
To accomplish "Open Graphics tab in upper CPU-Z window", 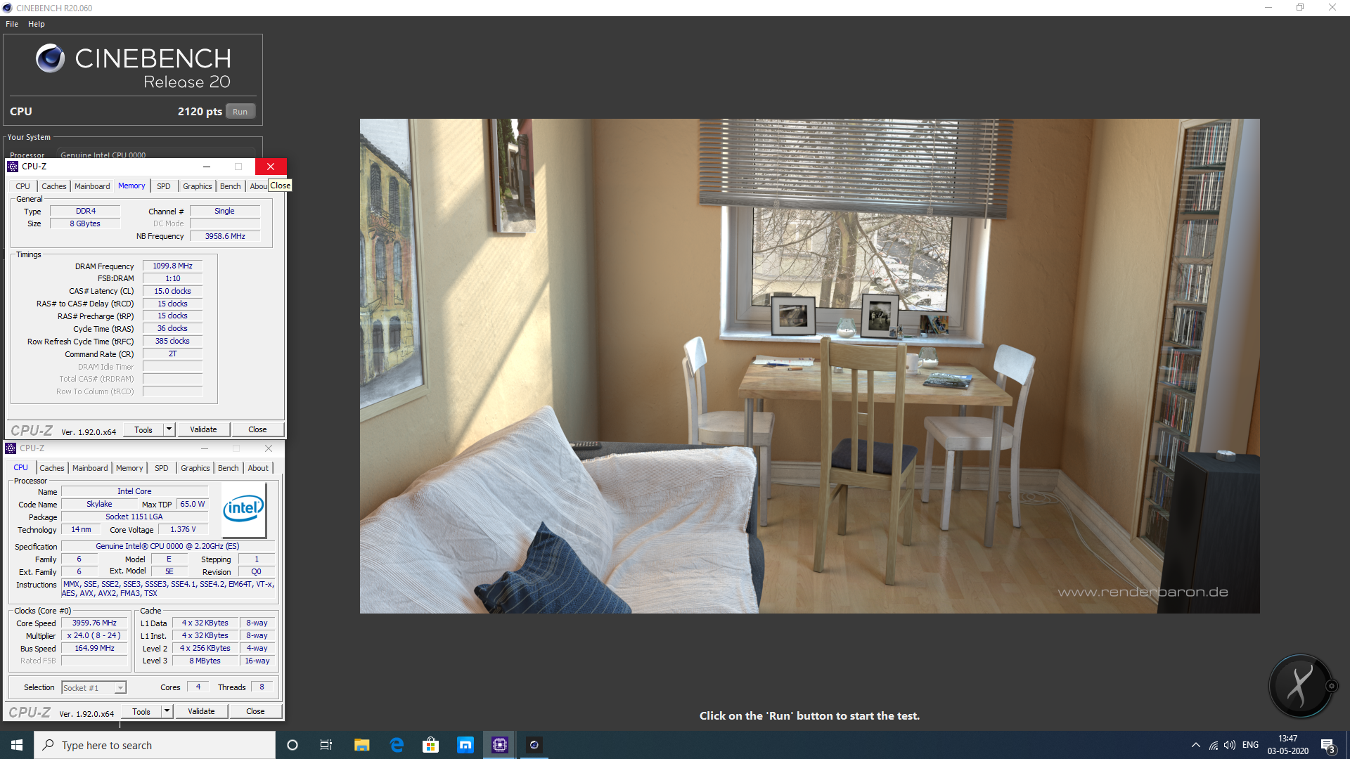I will coord(198,186).
